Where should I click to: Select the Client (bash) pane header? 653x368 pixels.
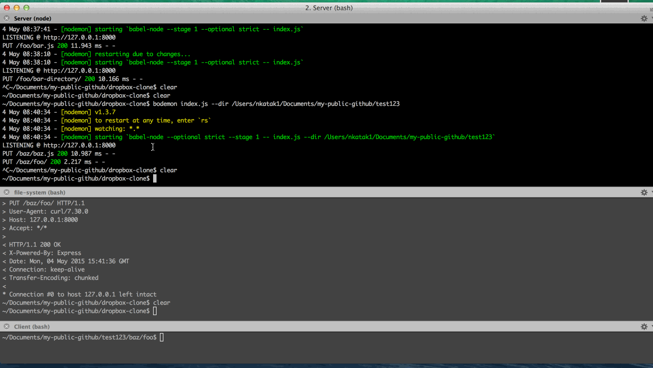[x=28, y=326]
